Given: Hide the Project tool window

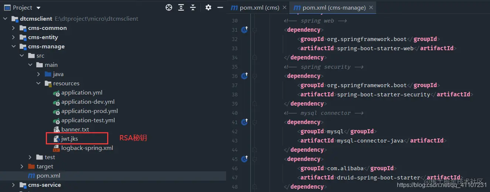Looking at the screenshot, I should click(220, 7).
